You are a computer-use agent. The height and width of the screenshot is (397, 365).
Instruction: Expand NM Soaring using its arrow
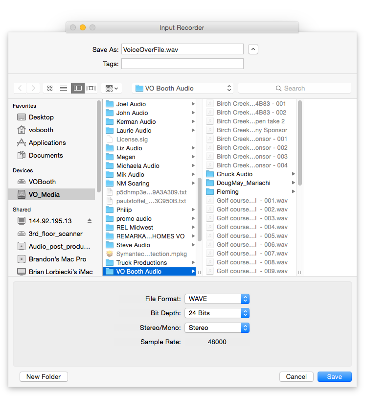(x=193, y=183)
